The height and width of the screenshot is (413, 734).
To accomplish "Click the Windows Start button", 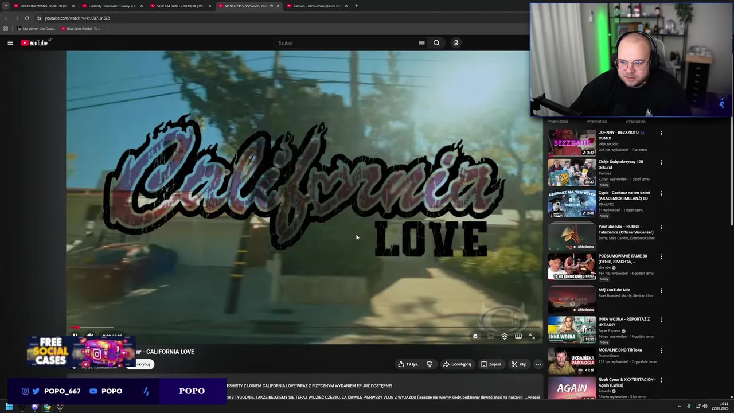I will [x=9, y=407].
